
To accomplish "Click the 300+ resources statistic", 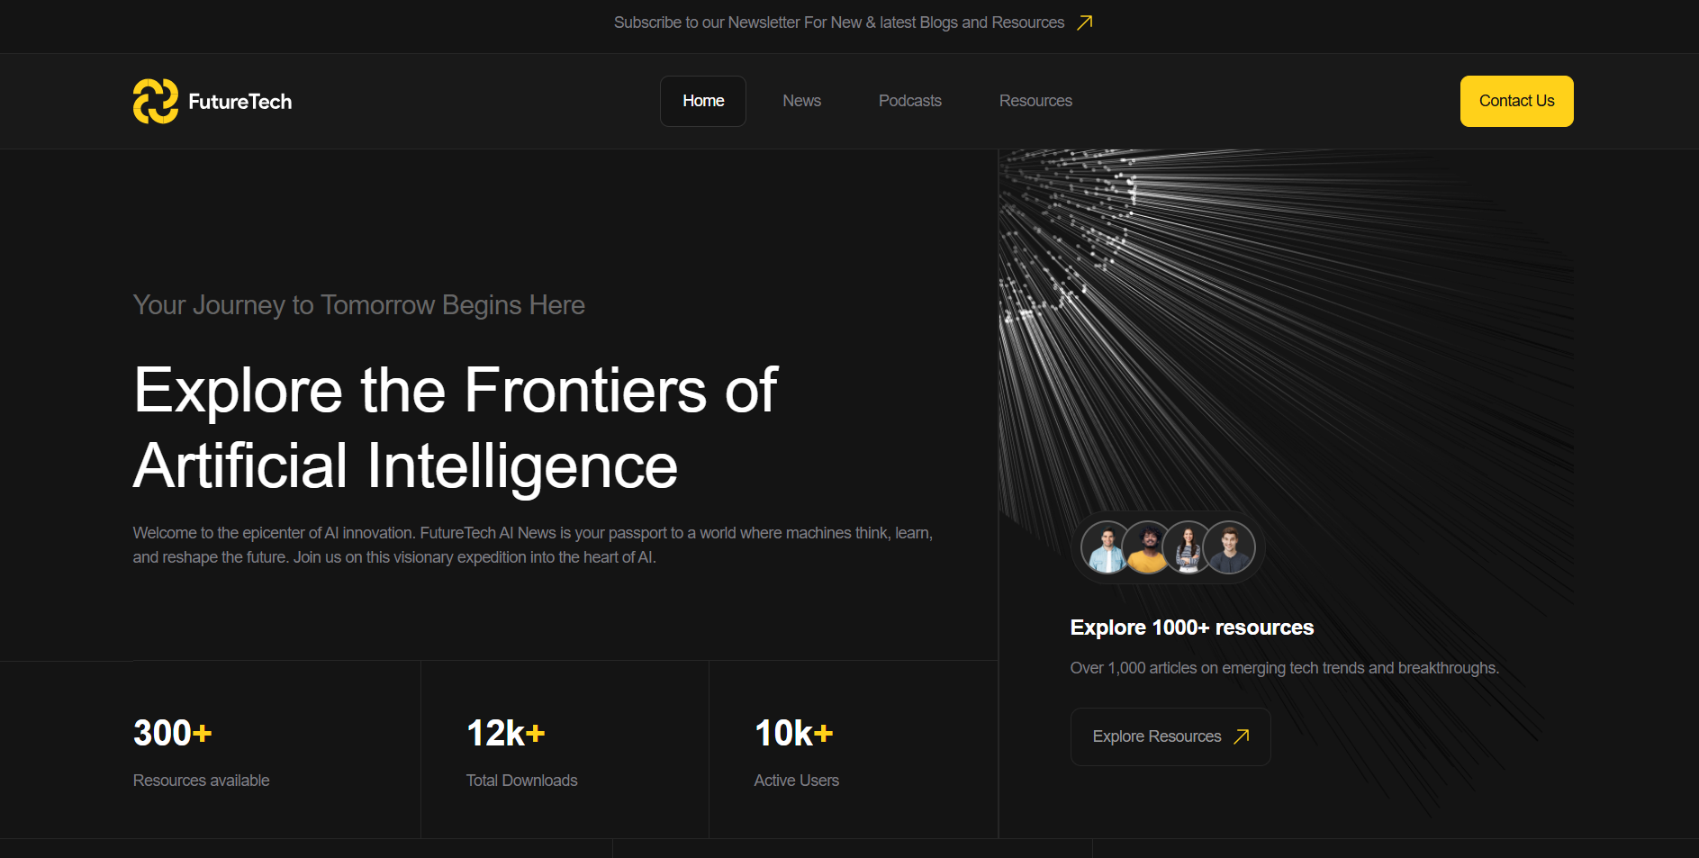I will click(x=173, y=733).
